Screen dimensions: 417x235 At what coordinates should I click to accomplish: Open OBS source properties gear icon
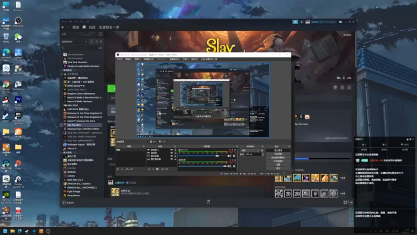[x=157, y=169]
